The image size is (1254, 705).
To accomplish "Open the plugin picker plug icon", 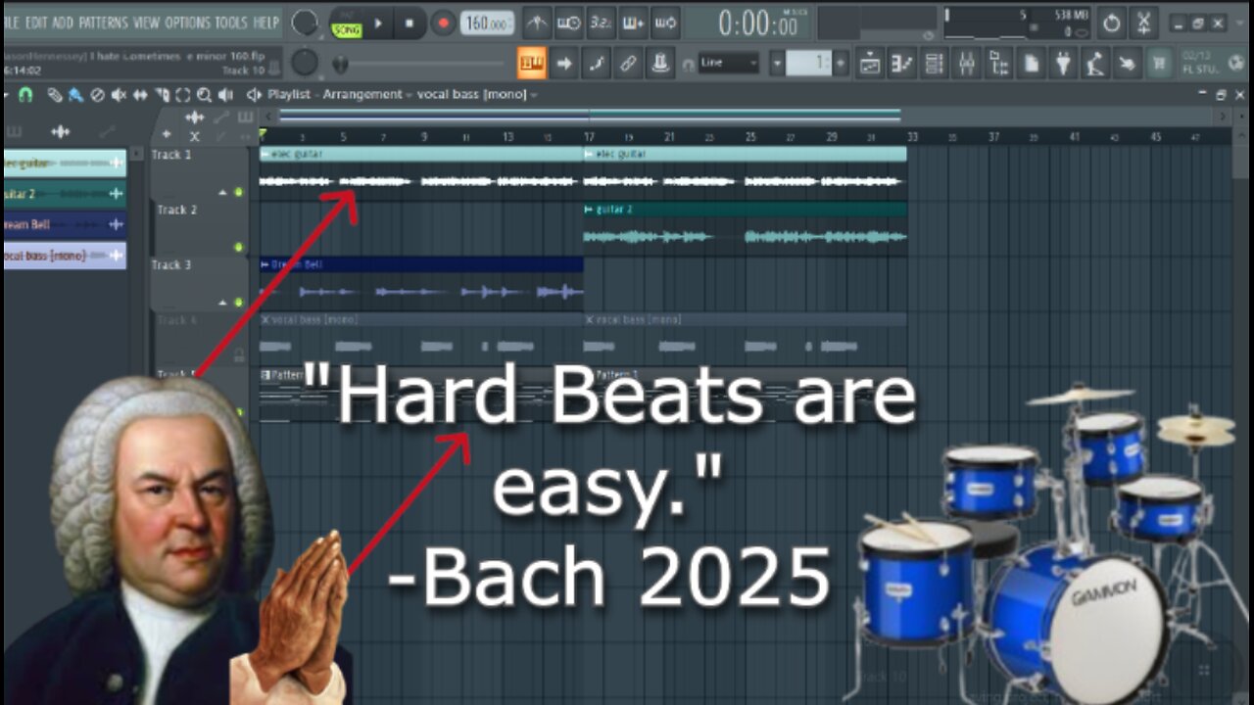I will point(1063,64).
